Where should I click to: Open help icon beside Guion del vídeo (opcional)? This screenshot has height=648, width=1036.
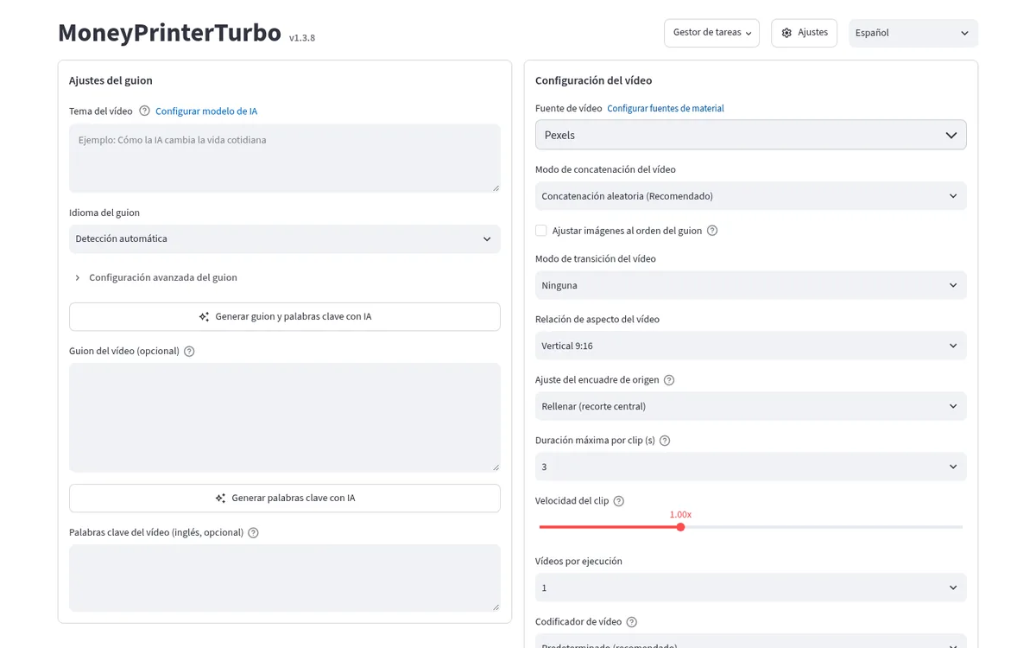coord(189,351)
